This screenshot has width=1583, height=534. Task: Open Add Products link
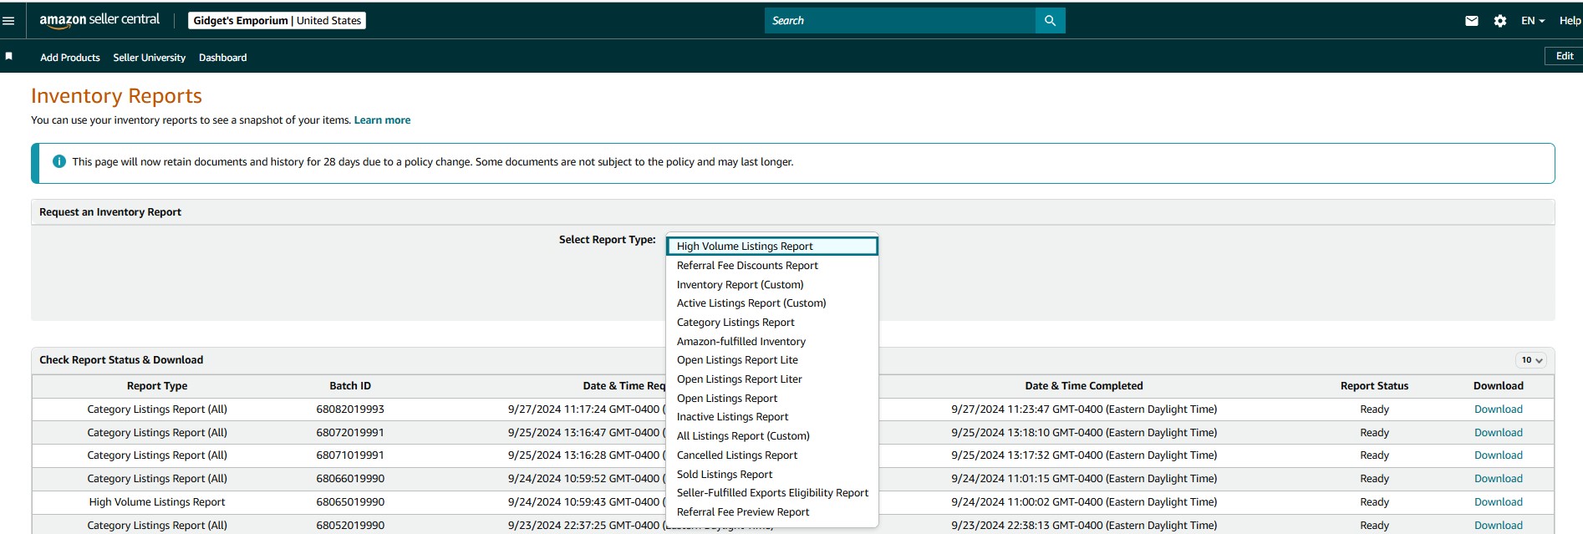tap(70, 58)
